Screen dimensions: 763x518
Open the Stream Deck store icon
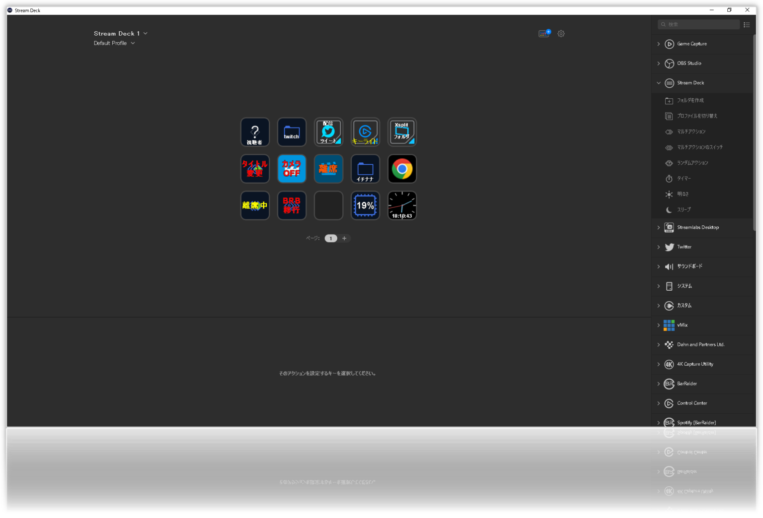click(544, 34)
